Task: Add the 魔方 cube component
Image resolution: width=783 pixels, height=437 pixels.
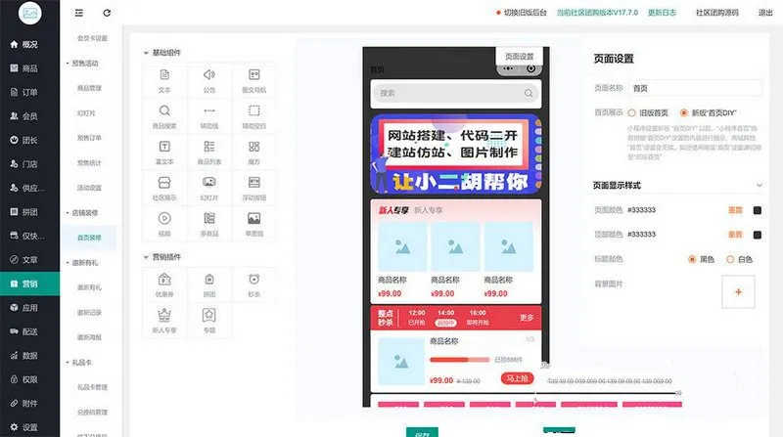Action: pyautogui.click(x=254, y=153)
